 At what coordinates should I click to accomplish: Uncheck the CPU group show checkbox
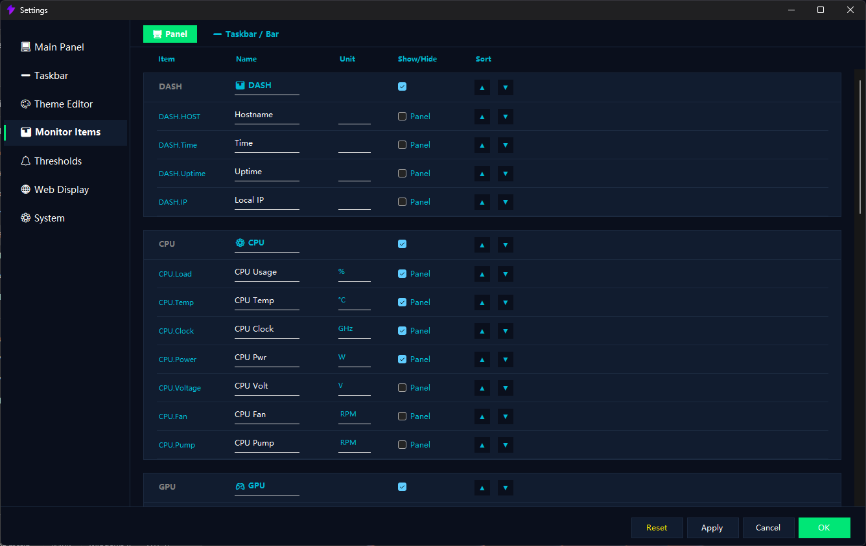(403, 244)
